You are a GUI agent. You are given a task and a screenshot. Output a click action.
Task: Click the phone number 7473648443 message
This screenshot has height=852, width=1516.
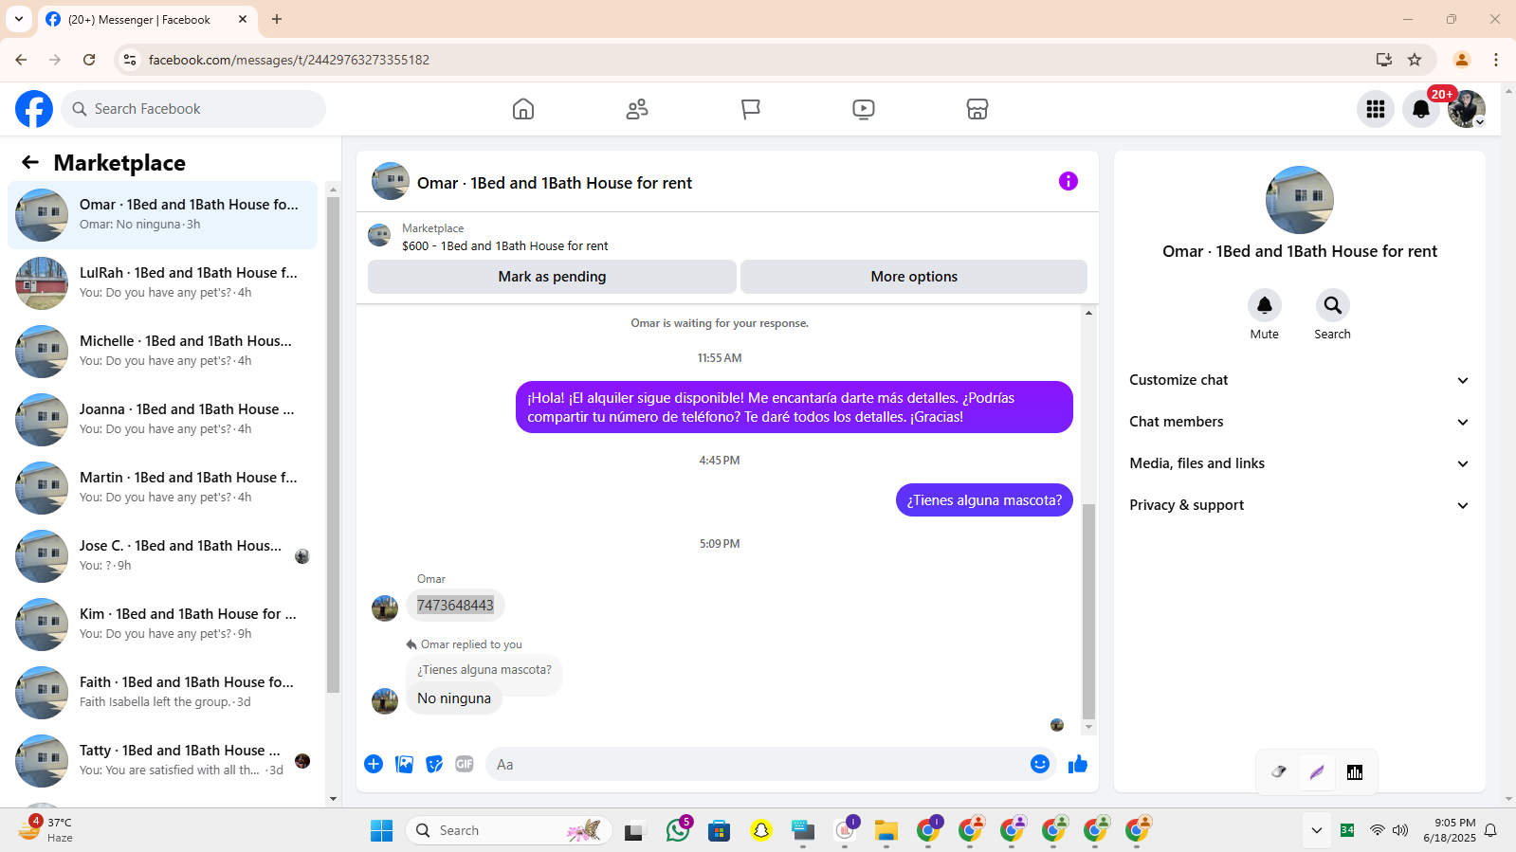(x=455, y=606)
